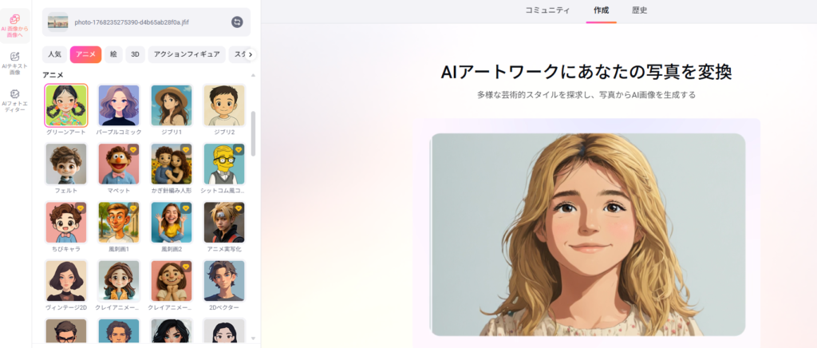This screenshot has width=817, height=348.
Task: Open AIフォトエディター sidebar tool
Action: [14, 101]
